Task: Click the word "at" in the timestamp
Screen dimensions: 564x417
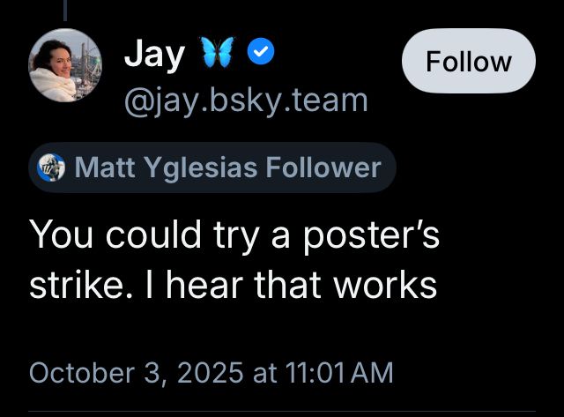Action: (x=265, y=371)
